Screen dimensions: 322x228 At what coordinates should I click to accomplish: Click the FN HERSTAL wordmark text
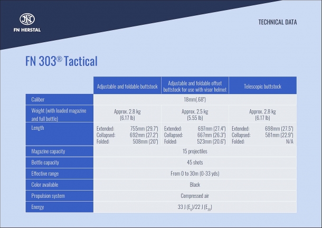pos(27,30)
